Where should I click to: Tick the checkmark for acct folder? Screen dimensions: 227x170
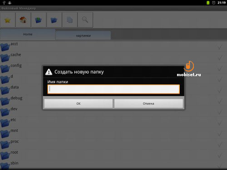point(220,47)
